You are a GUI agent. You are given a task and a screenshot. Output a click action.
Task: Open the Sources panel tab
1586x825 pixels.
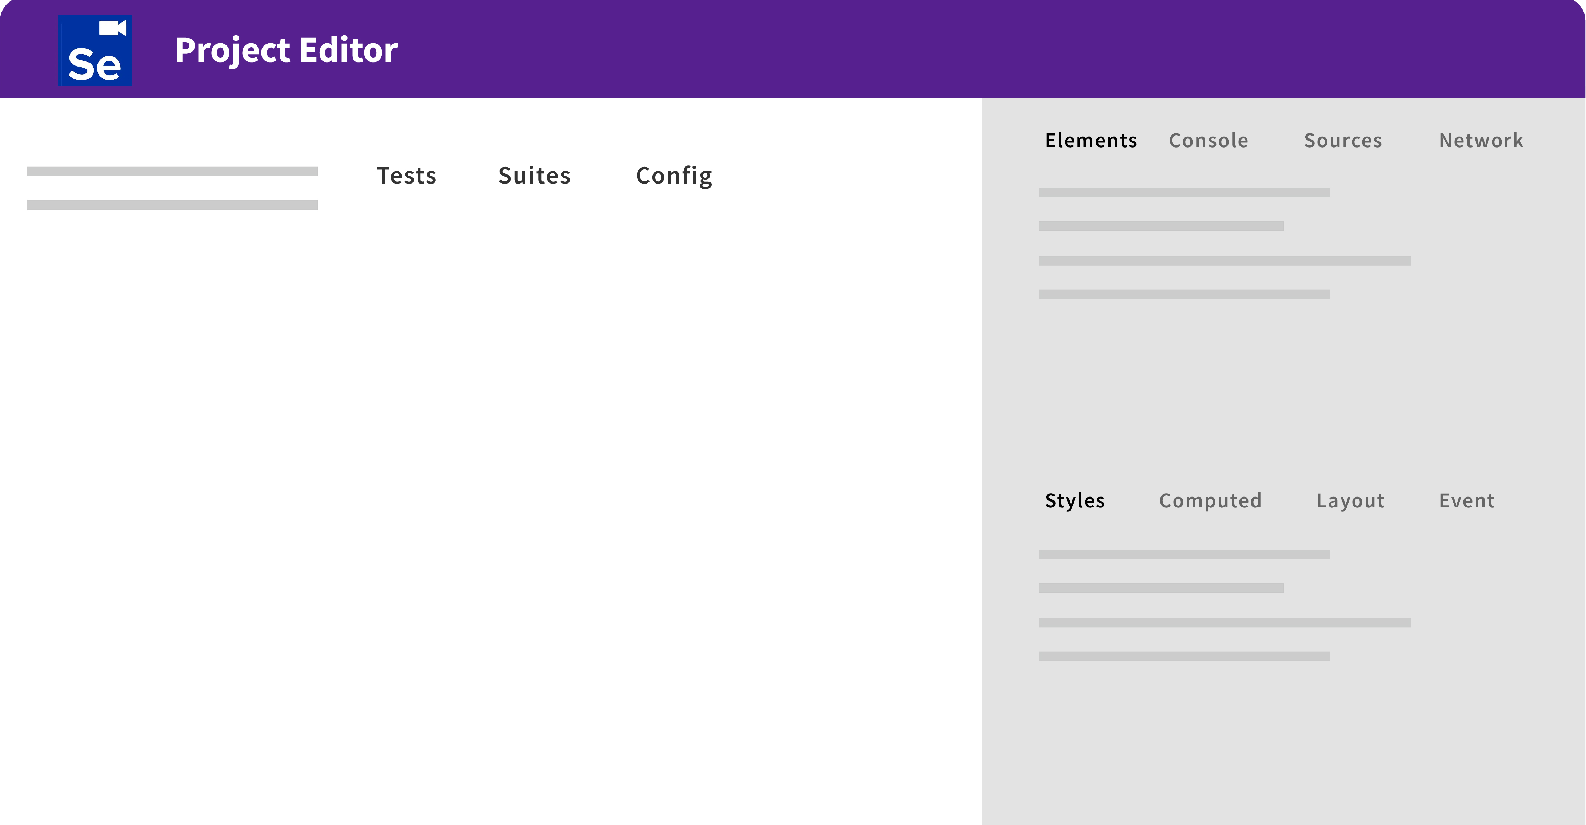click(x=1343, y=141)
